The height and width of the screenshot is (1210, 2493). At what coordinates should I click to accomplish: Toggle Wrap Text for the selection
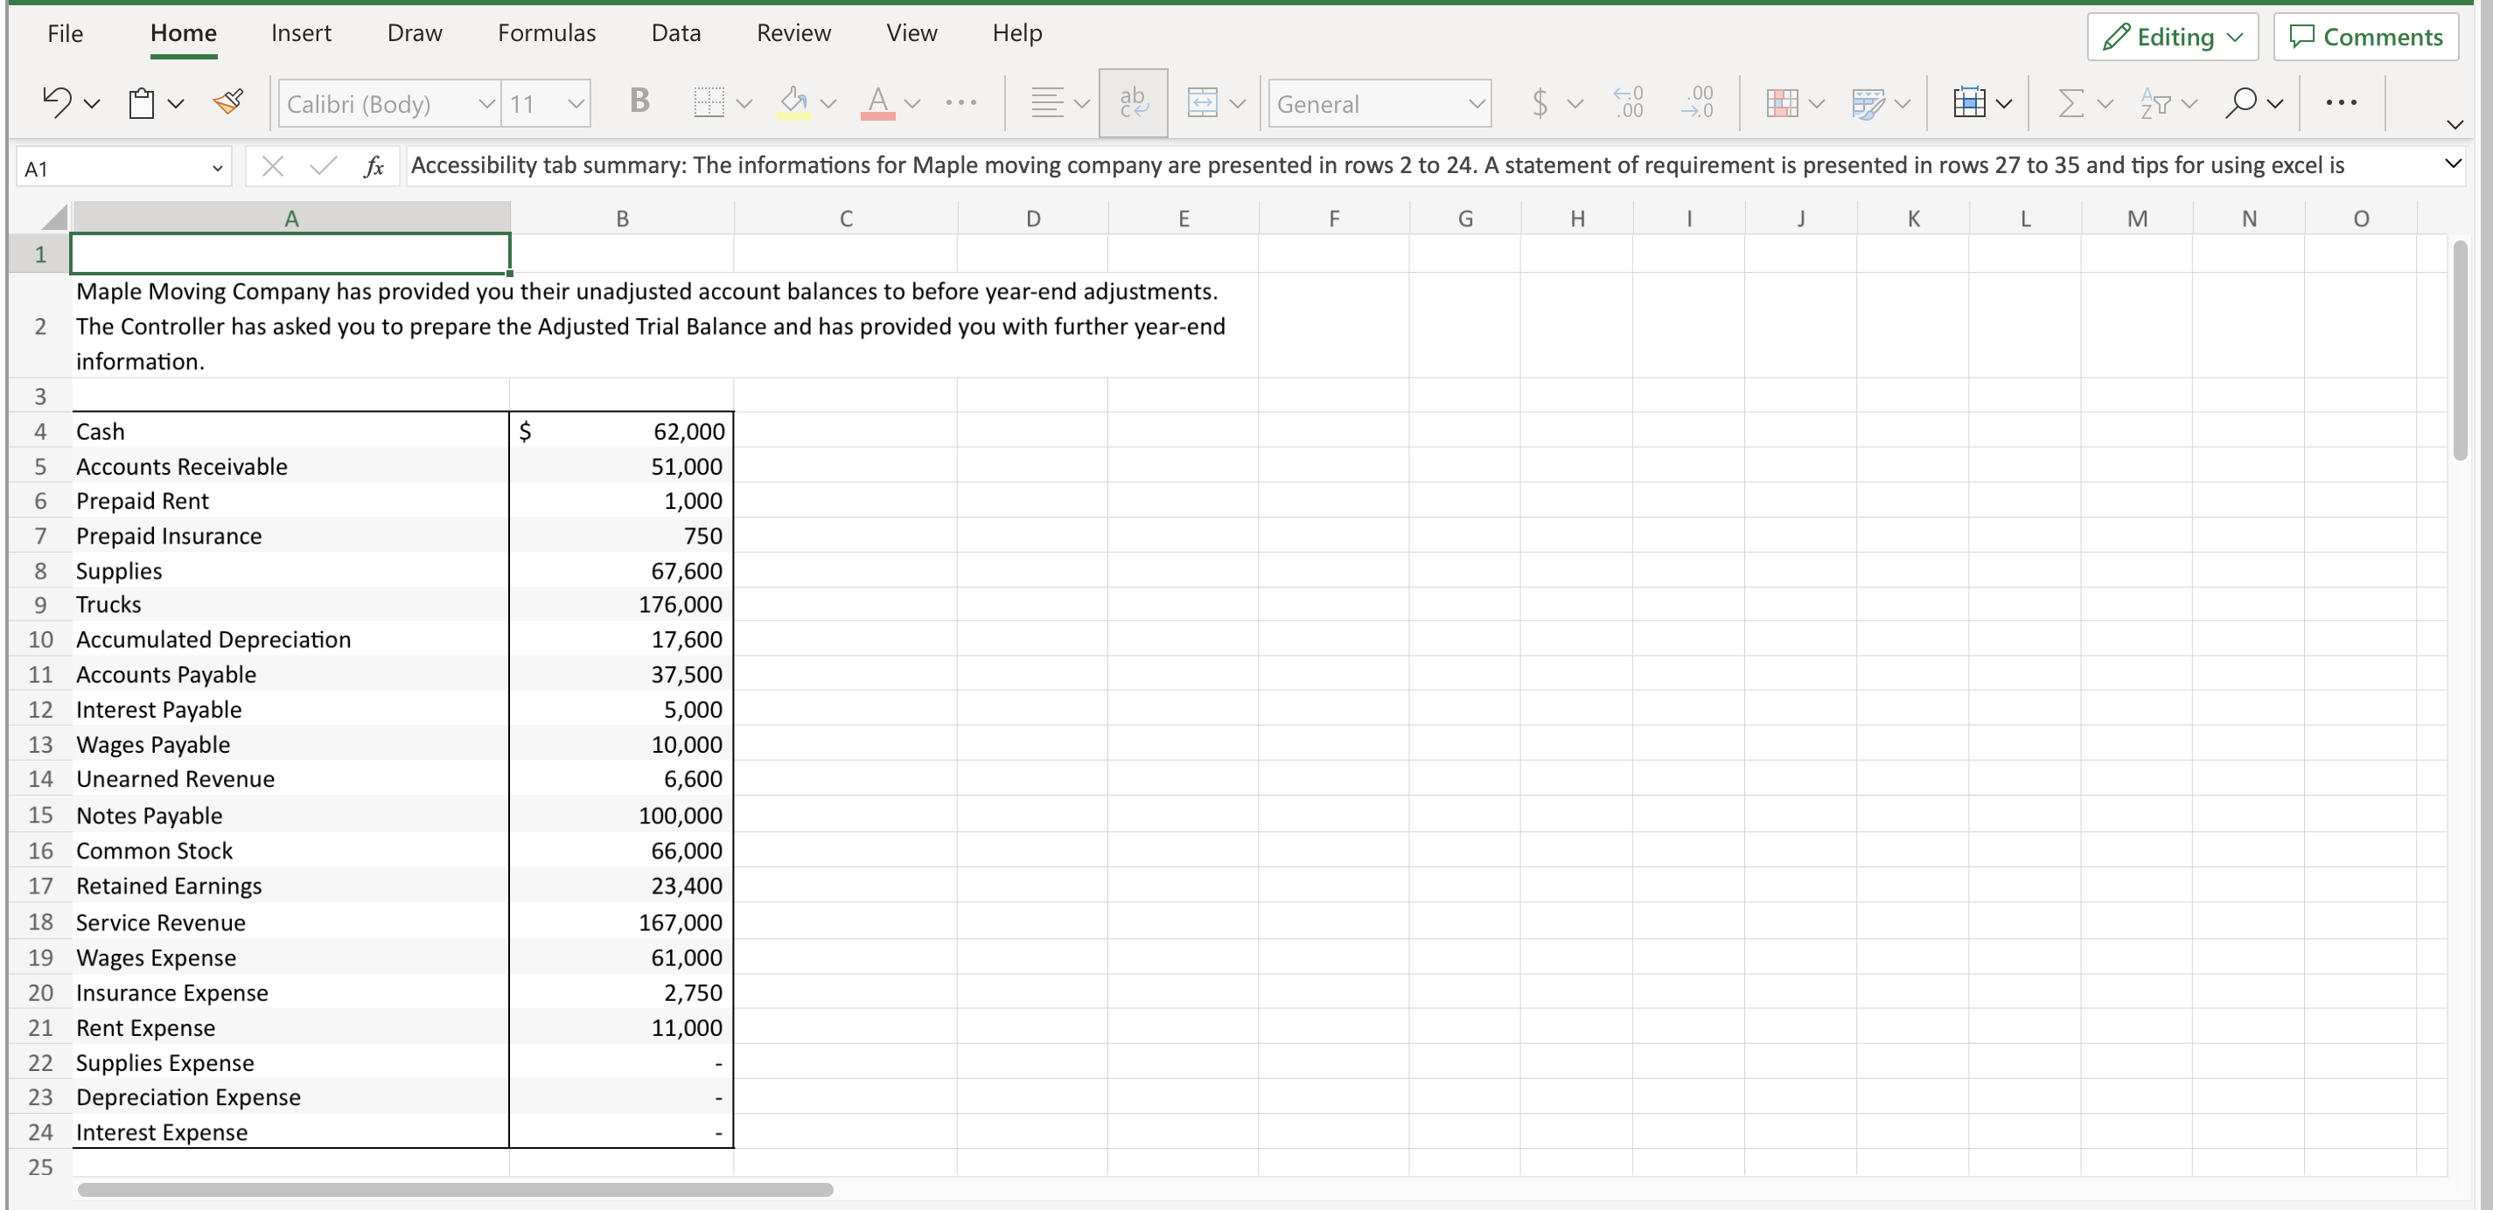[x=1134, y=102]
